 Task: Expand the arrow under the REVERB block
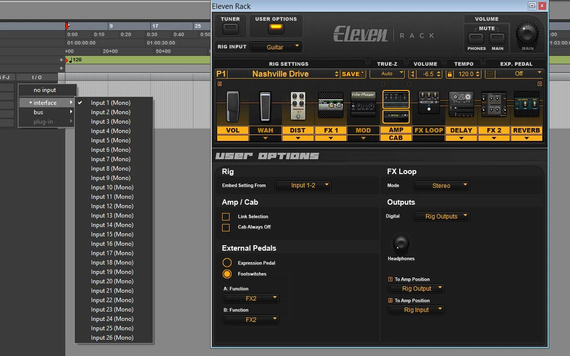pyautogui.click(x=526, y=138)
